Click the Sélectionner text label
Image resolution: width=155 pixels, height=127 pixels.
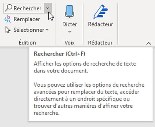(29, 30)
